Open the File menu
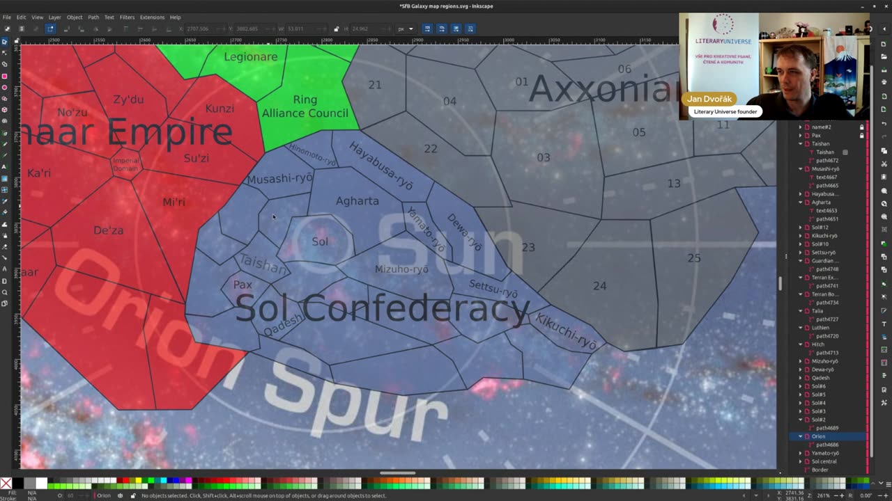The width and height of the screenshot is (892, 501). coord(7,17)
